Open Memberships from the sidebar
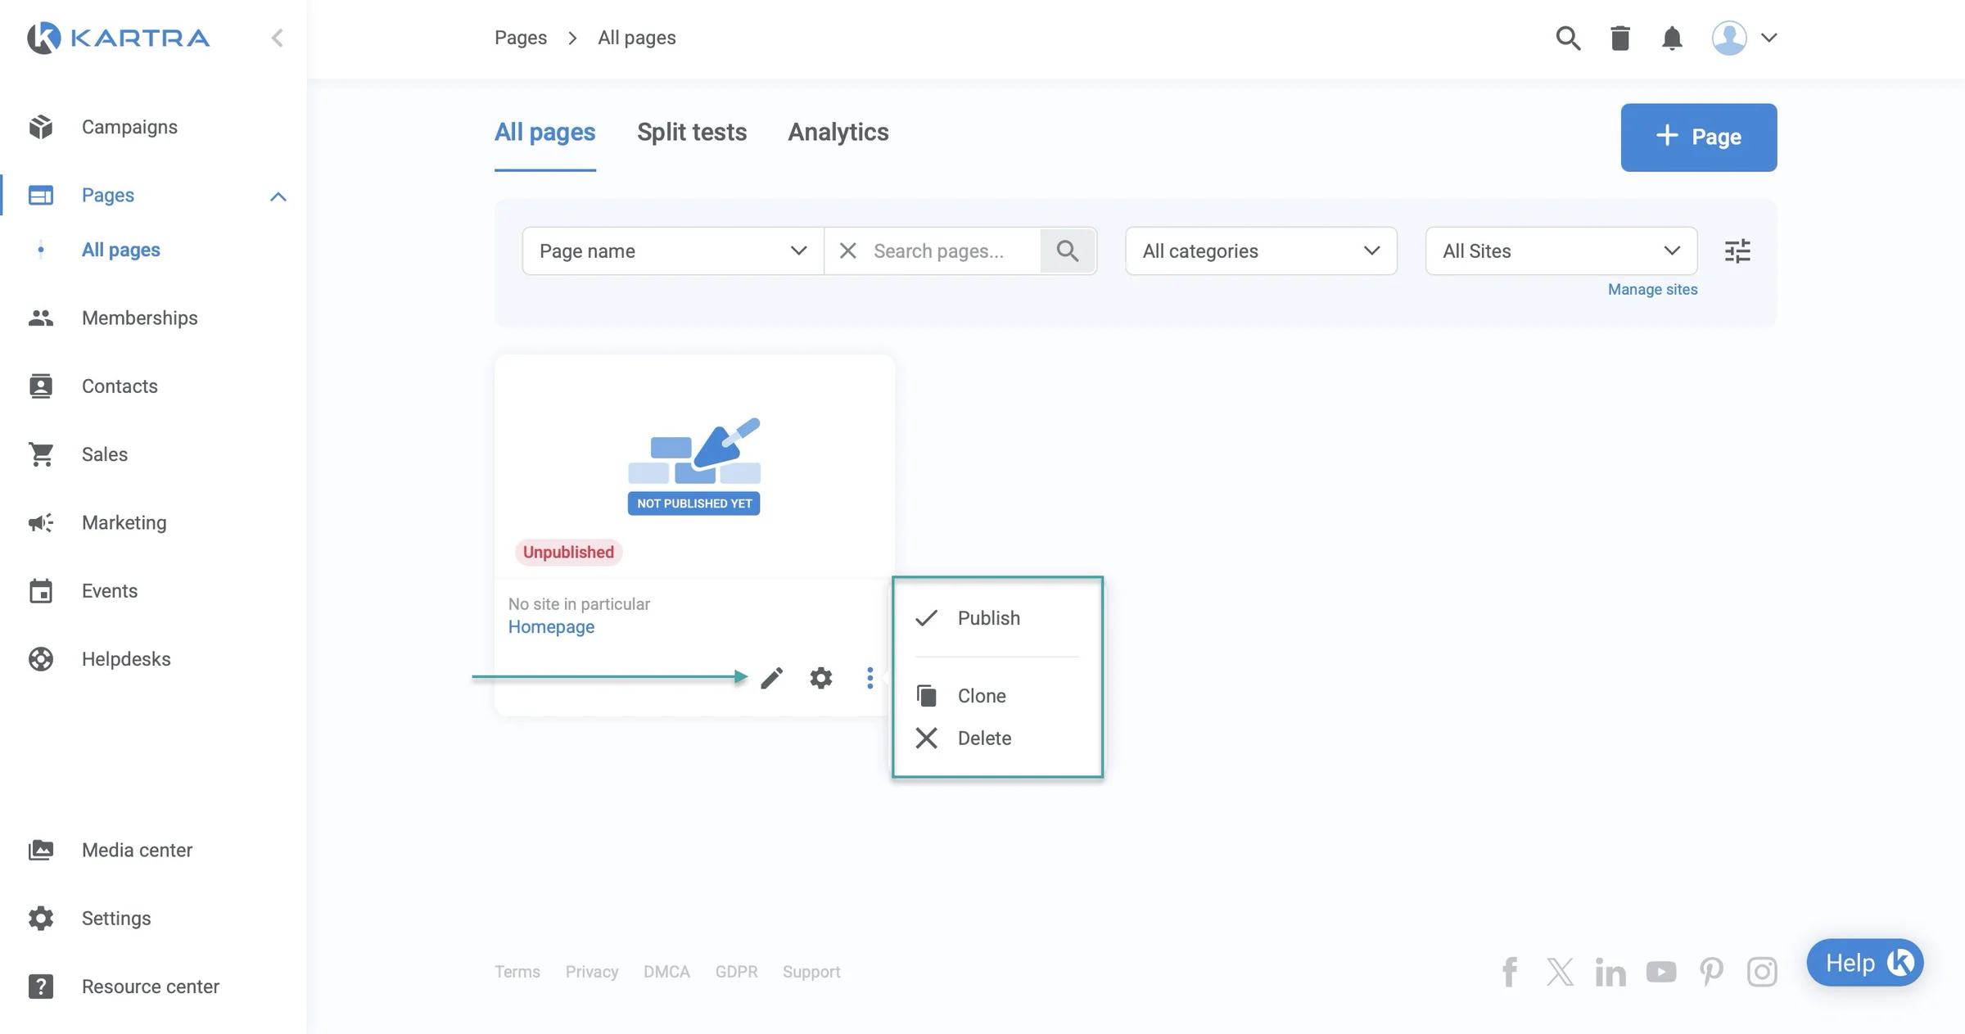Viewport: 1965px width, 1034px height. click(x=139, y=318)
